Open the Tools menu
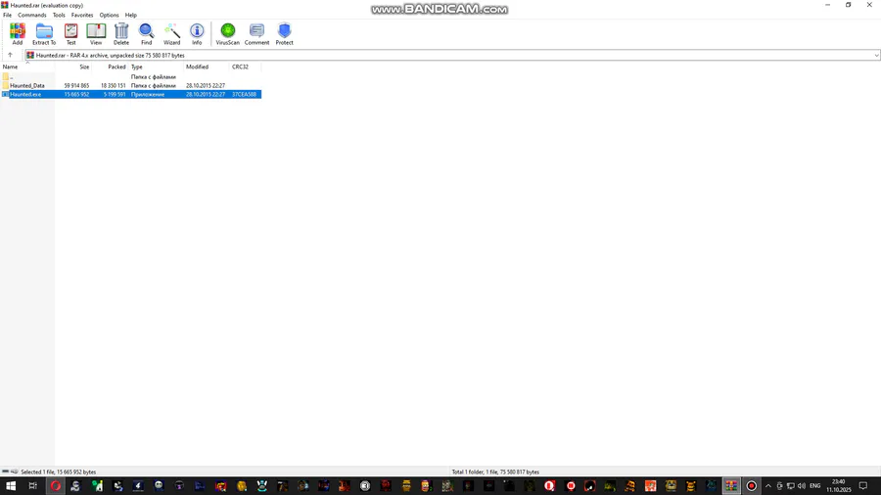Screen dimensions: 881x495 (59, 15)
